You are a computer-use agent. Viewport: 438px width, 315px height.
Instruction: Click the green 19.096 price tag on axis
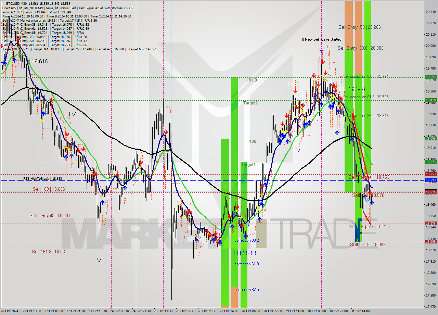[x=430, y=139]
